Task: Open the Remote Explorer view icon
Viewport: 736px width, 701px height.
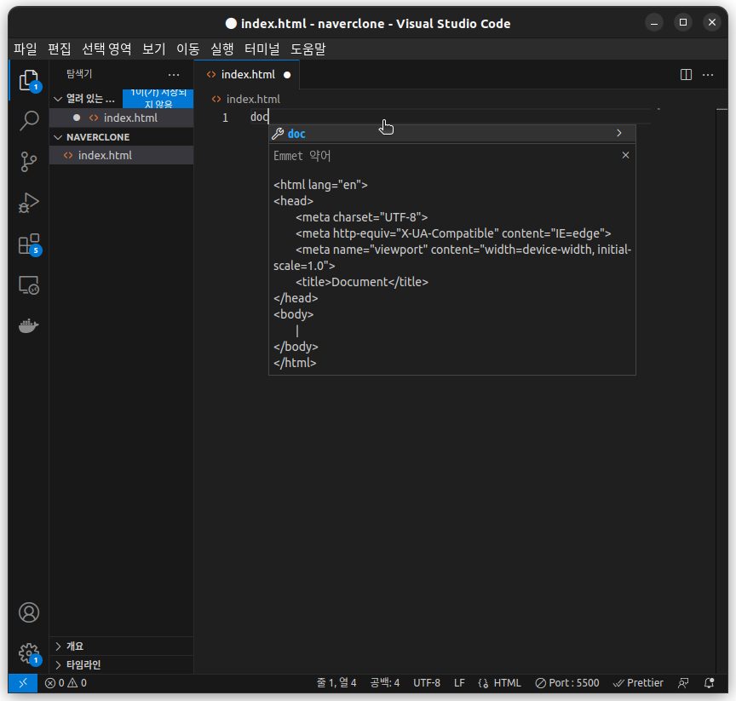Action: click(29, 284)
